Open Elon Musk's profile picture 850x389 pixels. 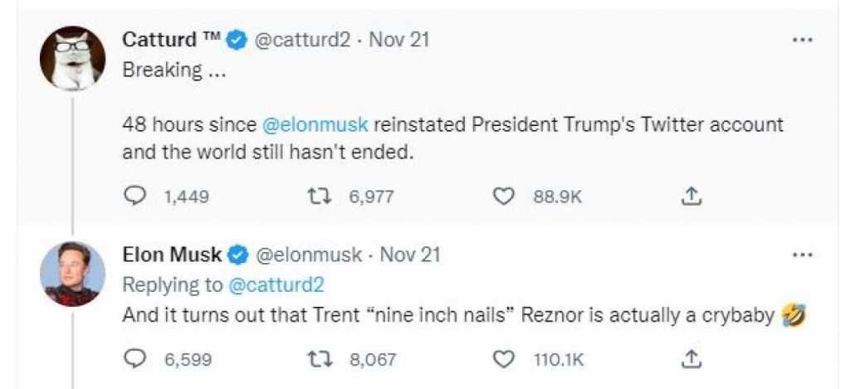click(x=73, y=274)
